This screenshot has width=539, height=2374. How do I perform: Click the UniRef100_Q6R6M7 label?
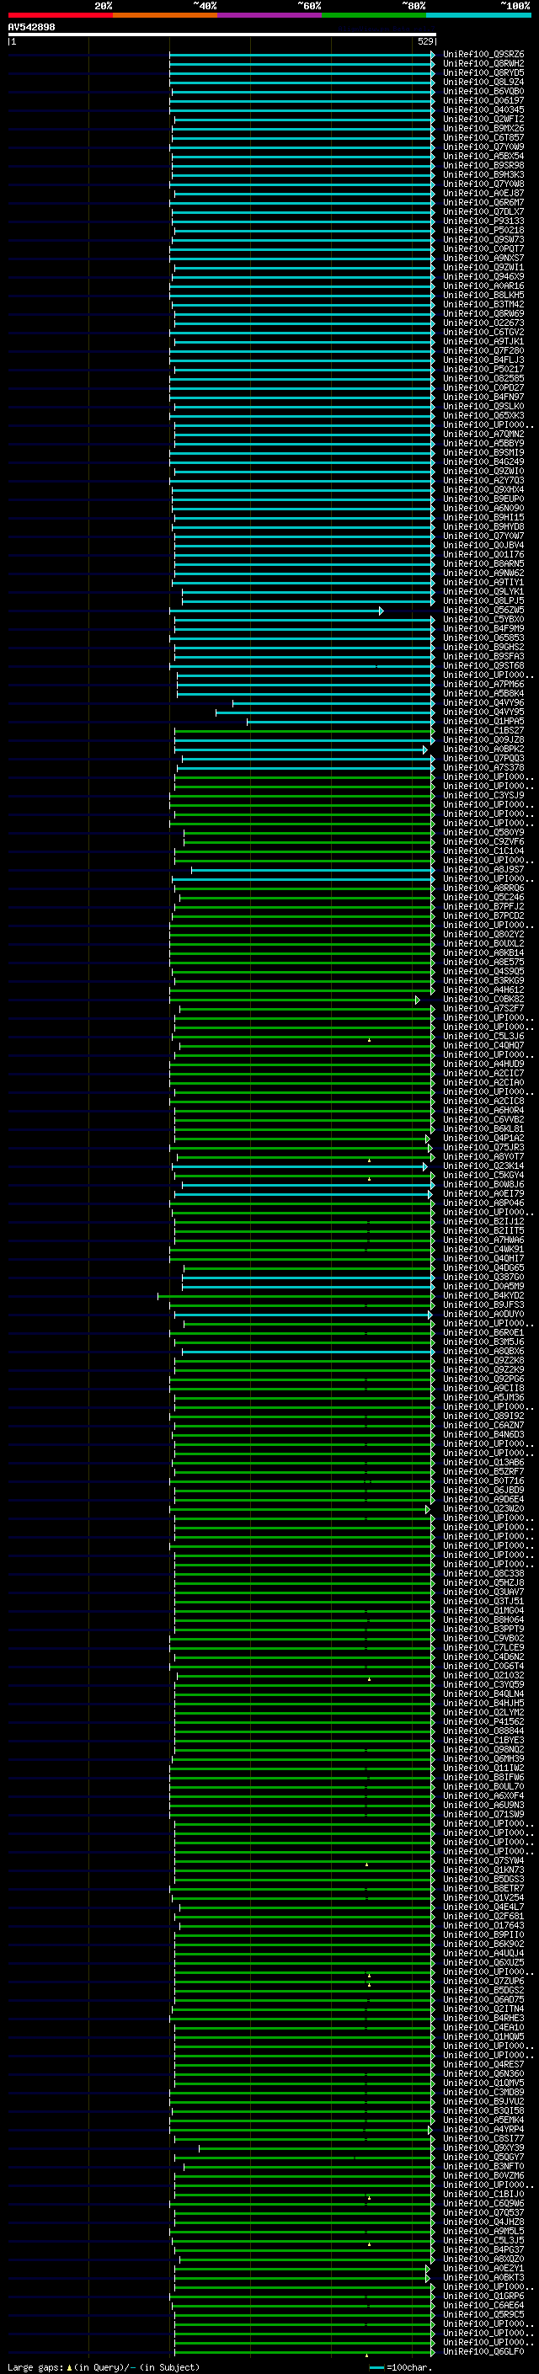pos(483,203)
